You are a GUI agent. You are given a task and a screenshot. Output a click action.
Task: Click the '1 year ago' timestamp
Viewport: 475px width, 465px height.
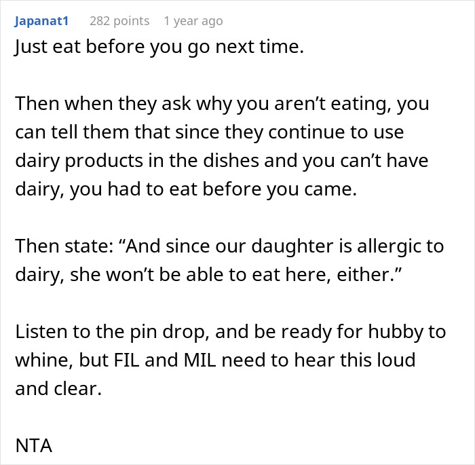193,21
